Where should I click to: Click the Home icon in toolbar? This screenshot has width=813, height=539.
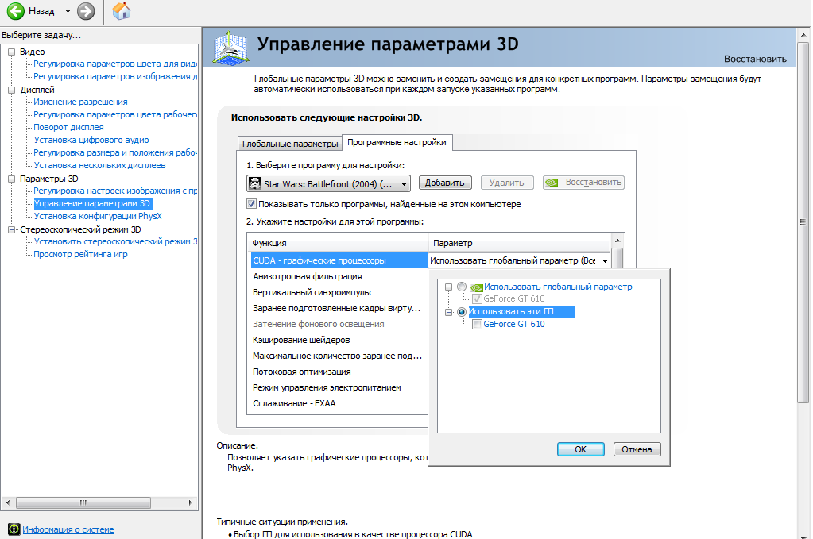[x=122, y=11]
